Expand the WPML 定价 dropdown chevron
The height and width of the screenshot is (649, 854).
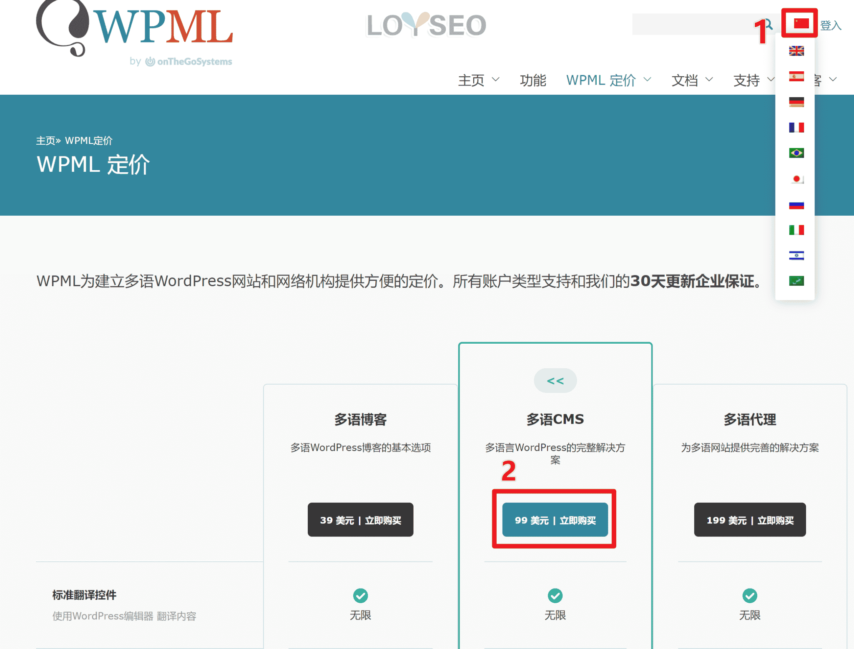[648, 79]
